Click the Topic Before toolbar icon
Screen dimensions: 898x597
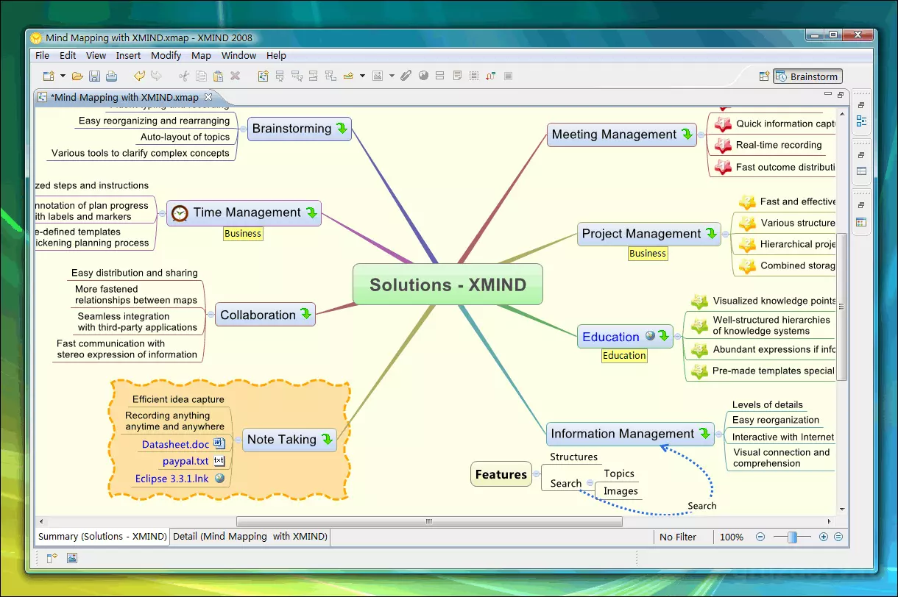(x=314, y=76)
